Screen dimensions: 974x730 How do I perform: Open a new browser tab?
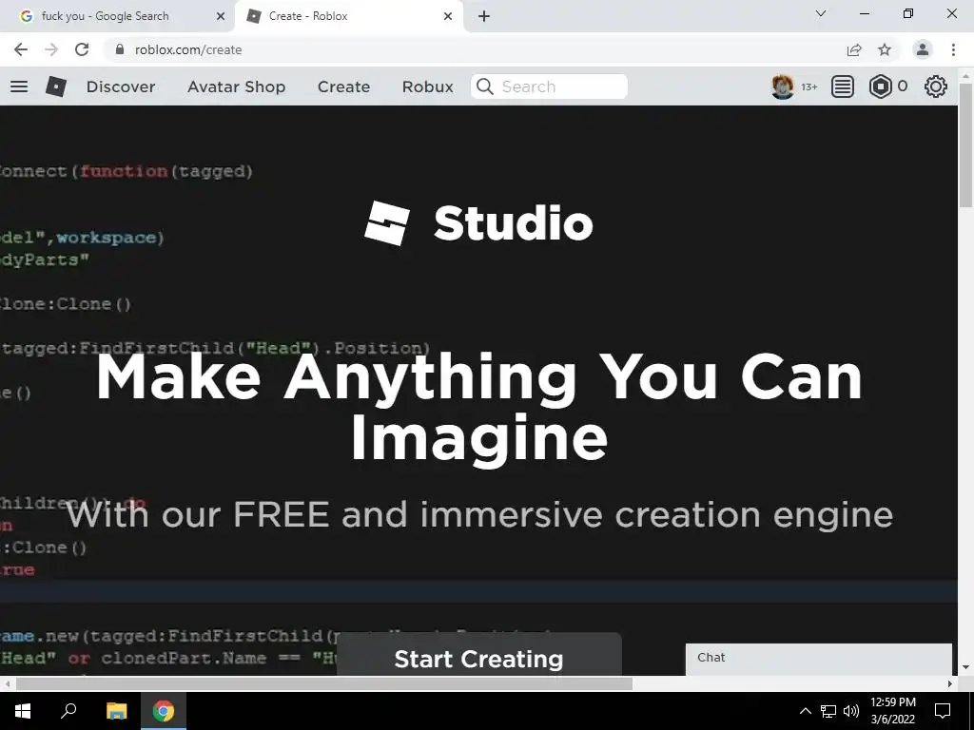484,16
